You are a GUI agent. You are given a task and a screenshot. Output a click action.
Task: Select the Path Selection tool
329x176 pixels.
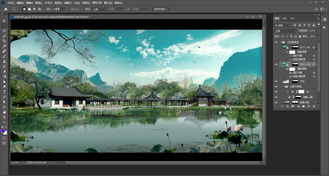(4, 102)
